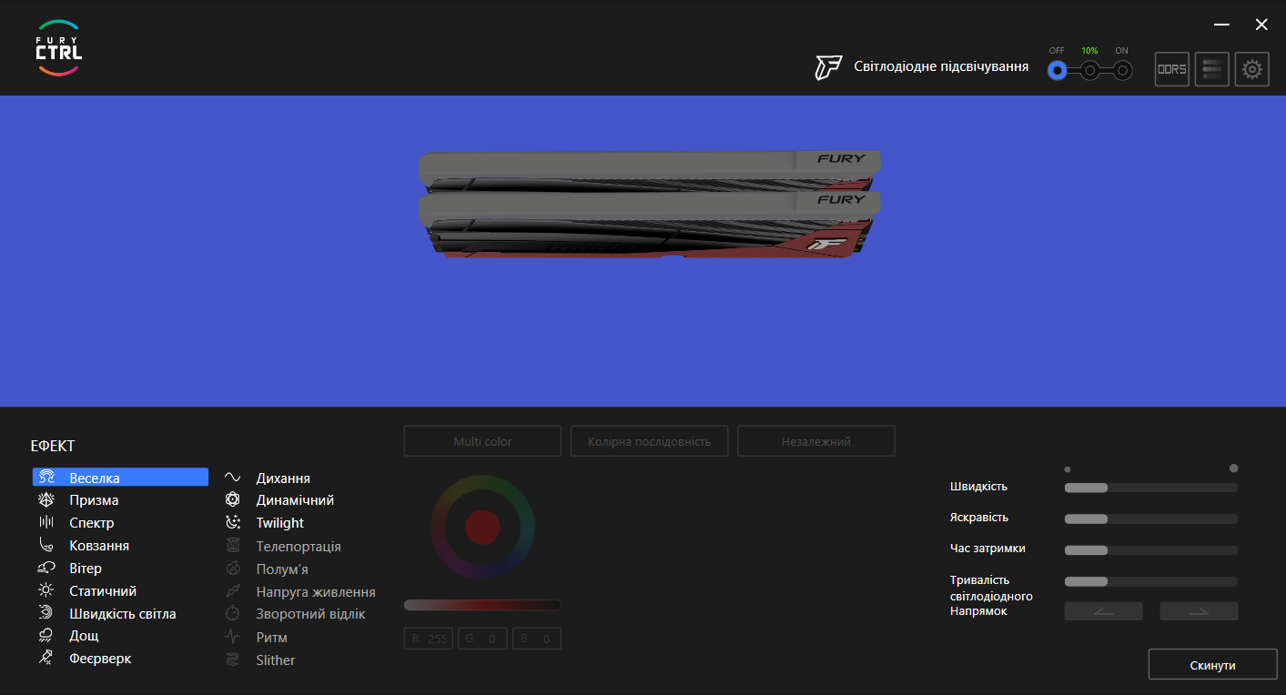Image resolution: width=1286 pixels, height=695 pixels.
Task: Click the Світлодіодне підсвічування label
Action: [x=941, y=66]
